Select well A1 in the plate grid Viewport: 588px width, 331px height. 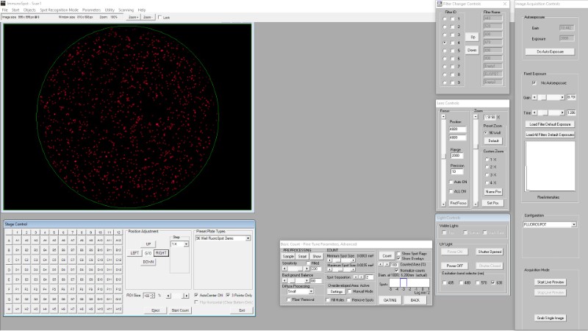coord(16,240)
